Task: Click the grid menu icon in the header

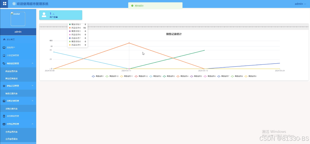Action: pyautogui.click(x=5, y=4)
